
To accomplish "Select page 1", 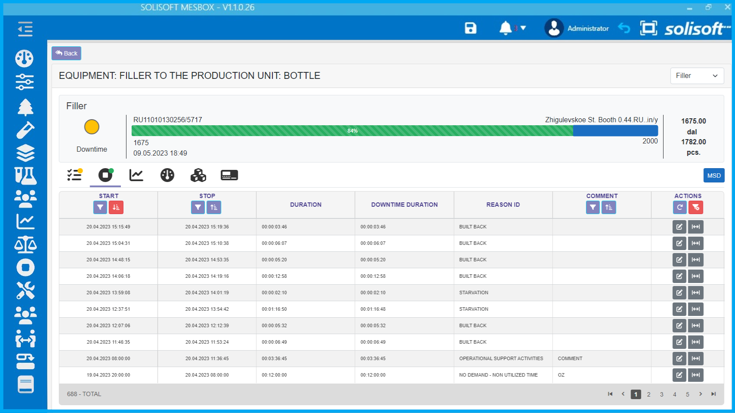I will click(636, 394).
